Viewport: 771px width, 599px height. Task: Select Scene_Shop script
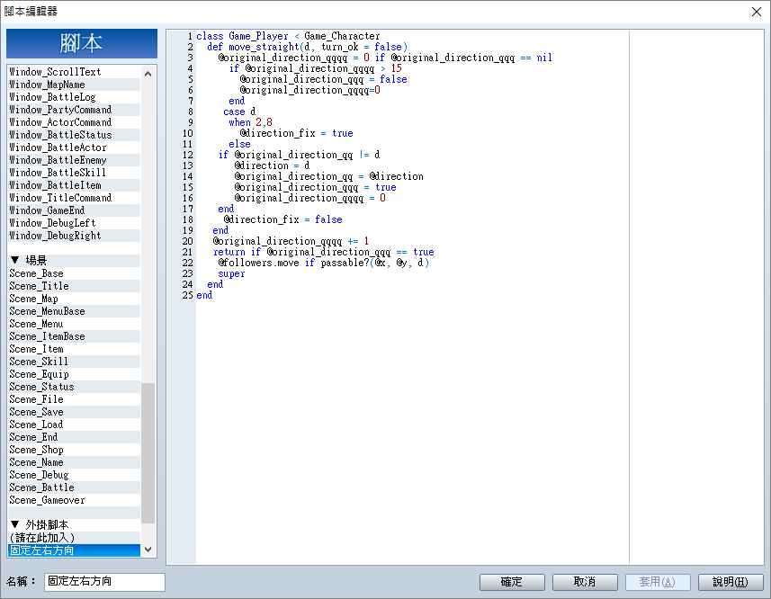click(x=75, y=450)
